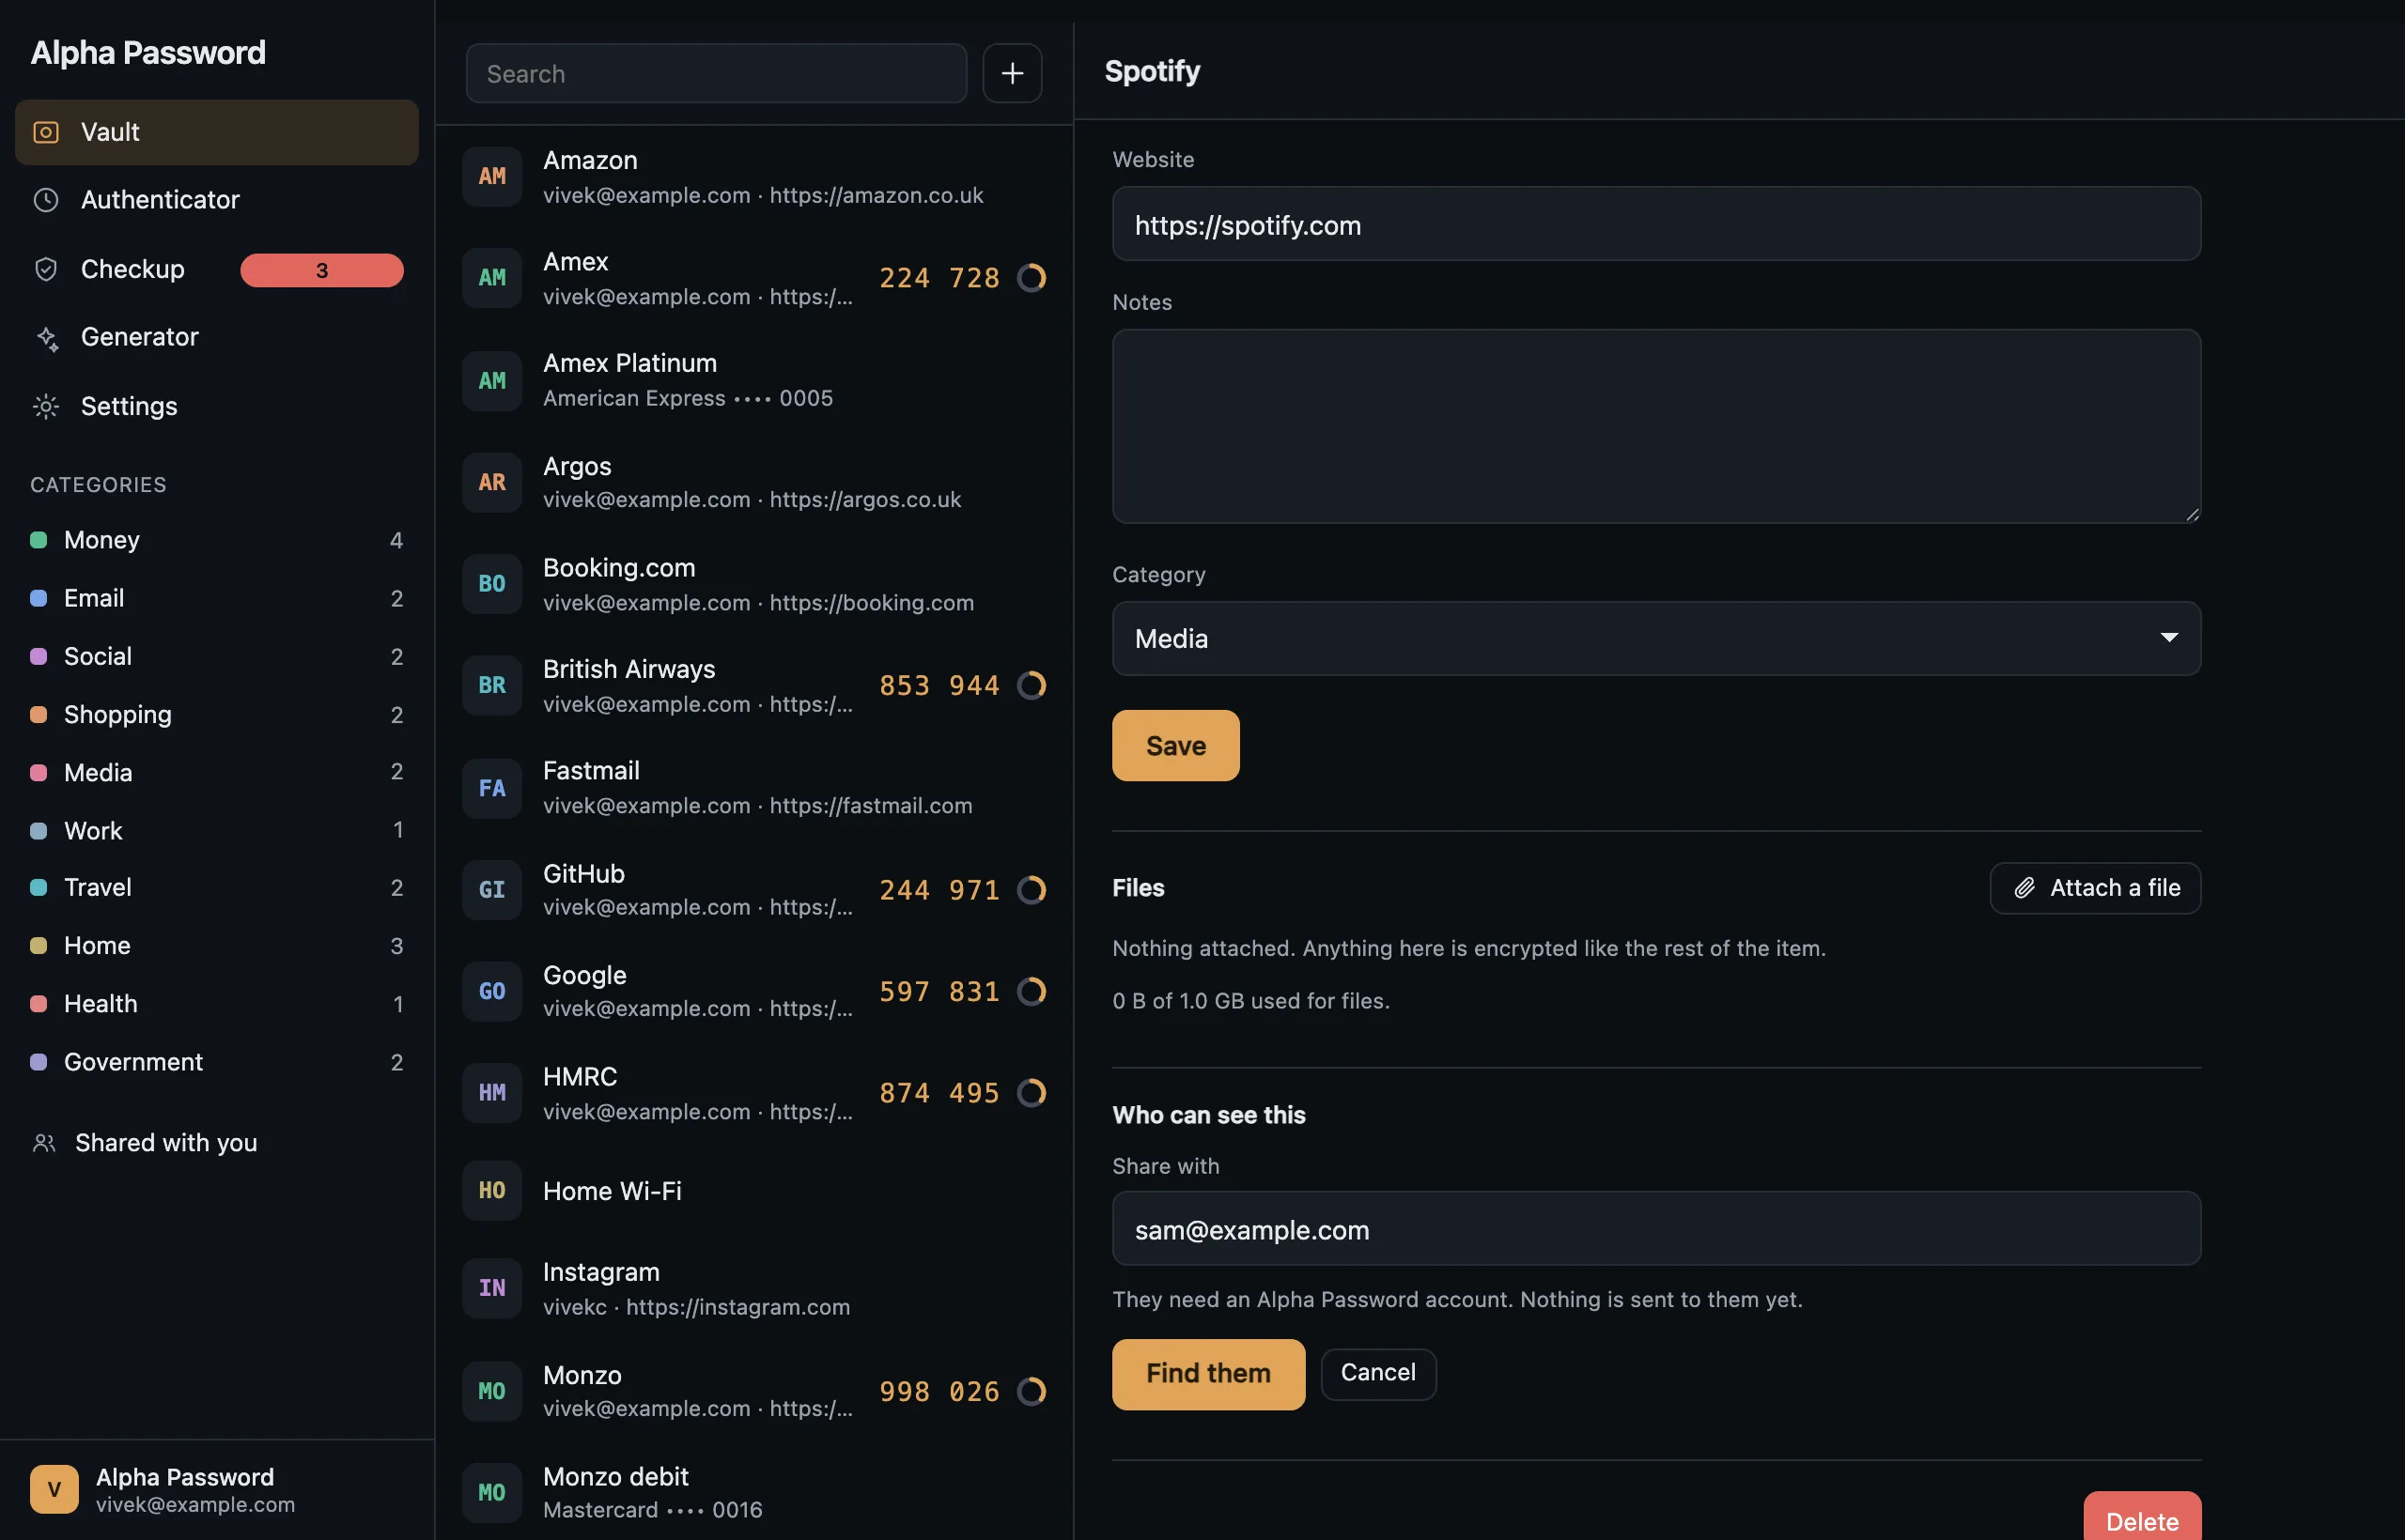Save the Spotify item changes
Image resolution: width=2405 pixels, height=1540 pixels.
point(1175,745)
